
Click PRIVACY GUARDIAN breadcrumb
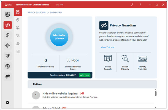(37, 13)
